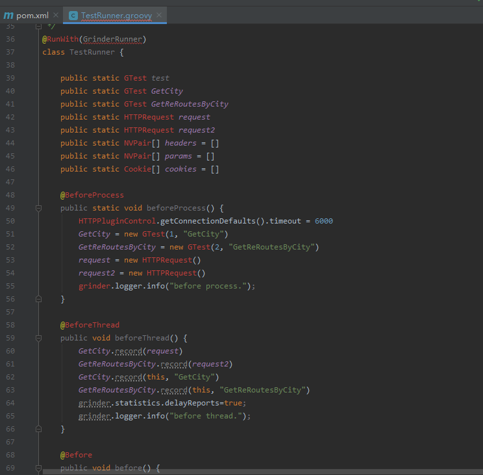The width and height of the screenshot is (483, 475).
Task: Click line number 48 in the gutter
Action: point(10,195)
